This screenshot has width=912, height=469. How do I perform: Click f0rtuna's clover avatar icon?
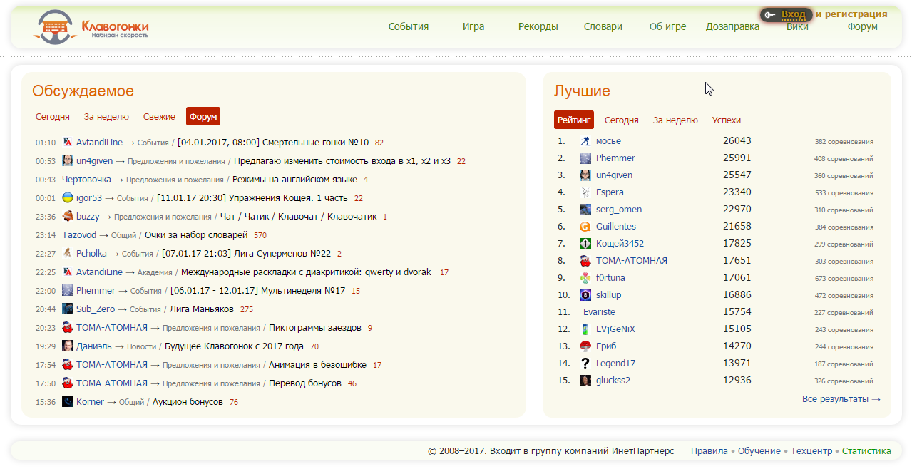pos(585,278)
